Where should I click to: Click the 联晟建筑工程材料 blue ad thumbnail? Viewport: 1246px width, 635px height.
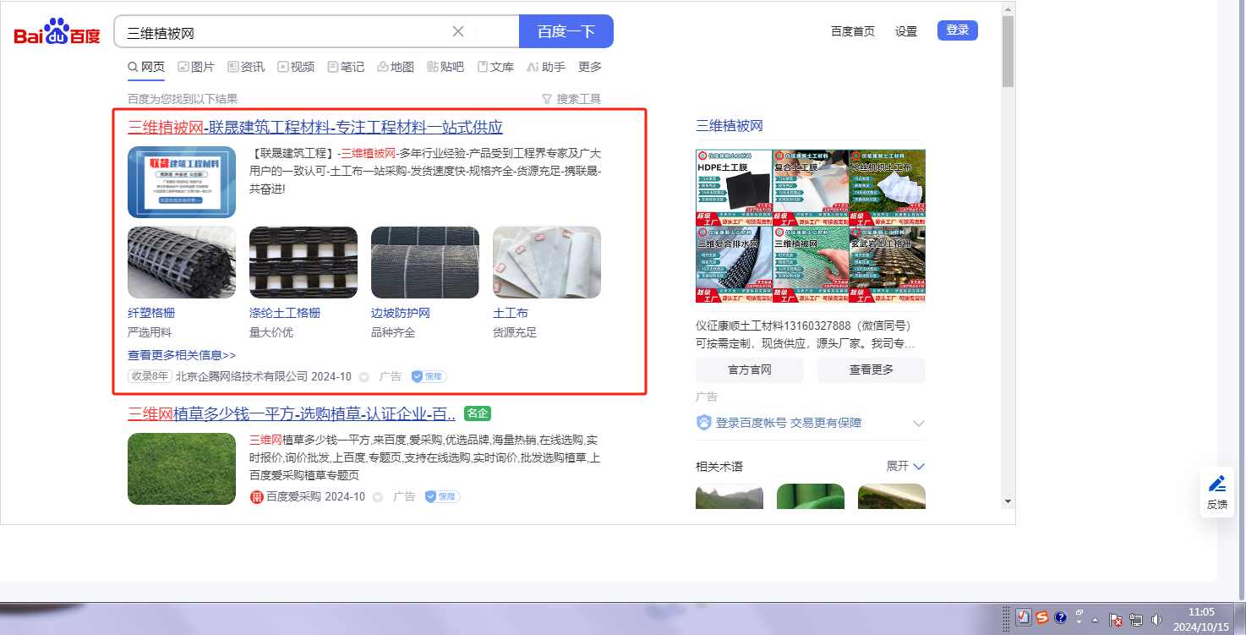[182, 182]
